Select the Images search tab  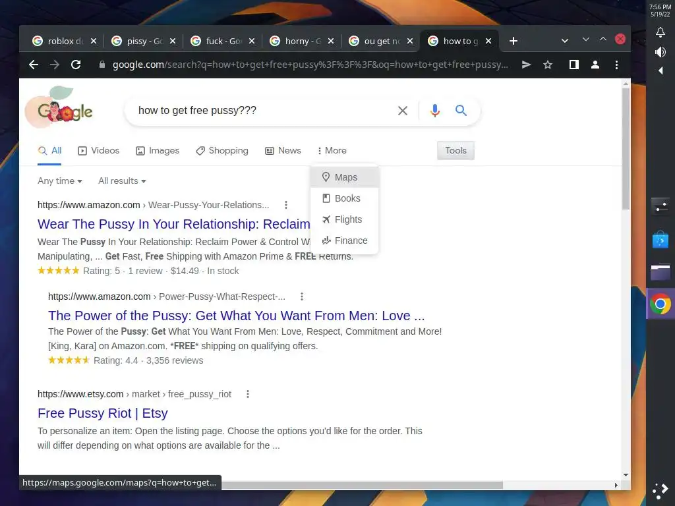[158, 151]
